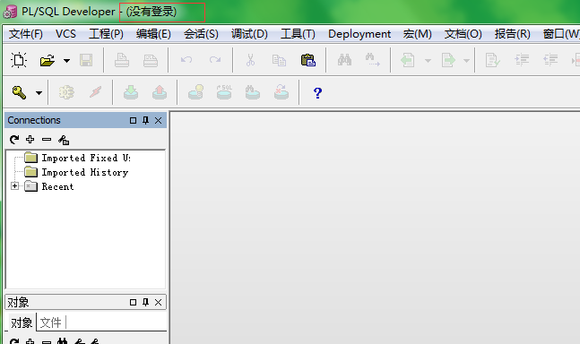Viewport: 580px width, 344px height.
Task: Refresh the Connections panel list
Action: click(14, 139)
